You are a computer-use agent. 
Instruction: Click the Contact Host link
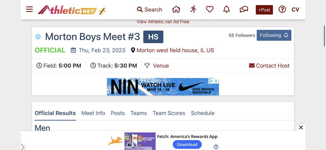pyautogui.click(x=269, y=66)
